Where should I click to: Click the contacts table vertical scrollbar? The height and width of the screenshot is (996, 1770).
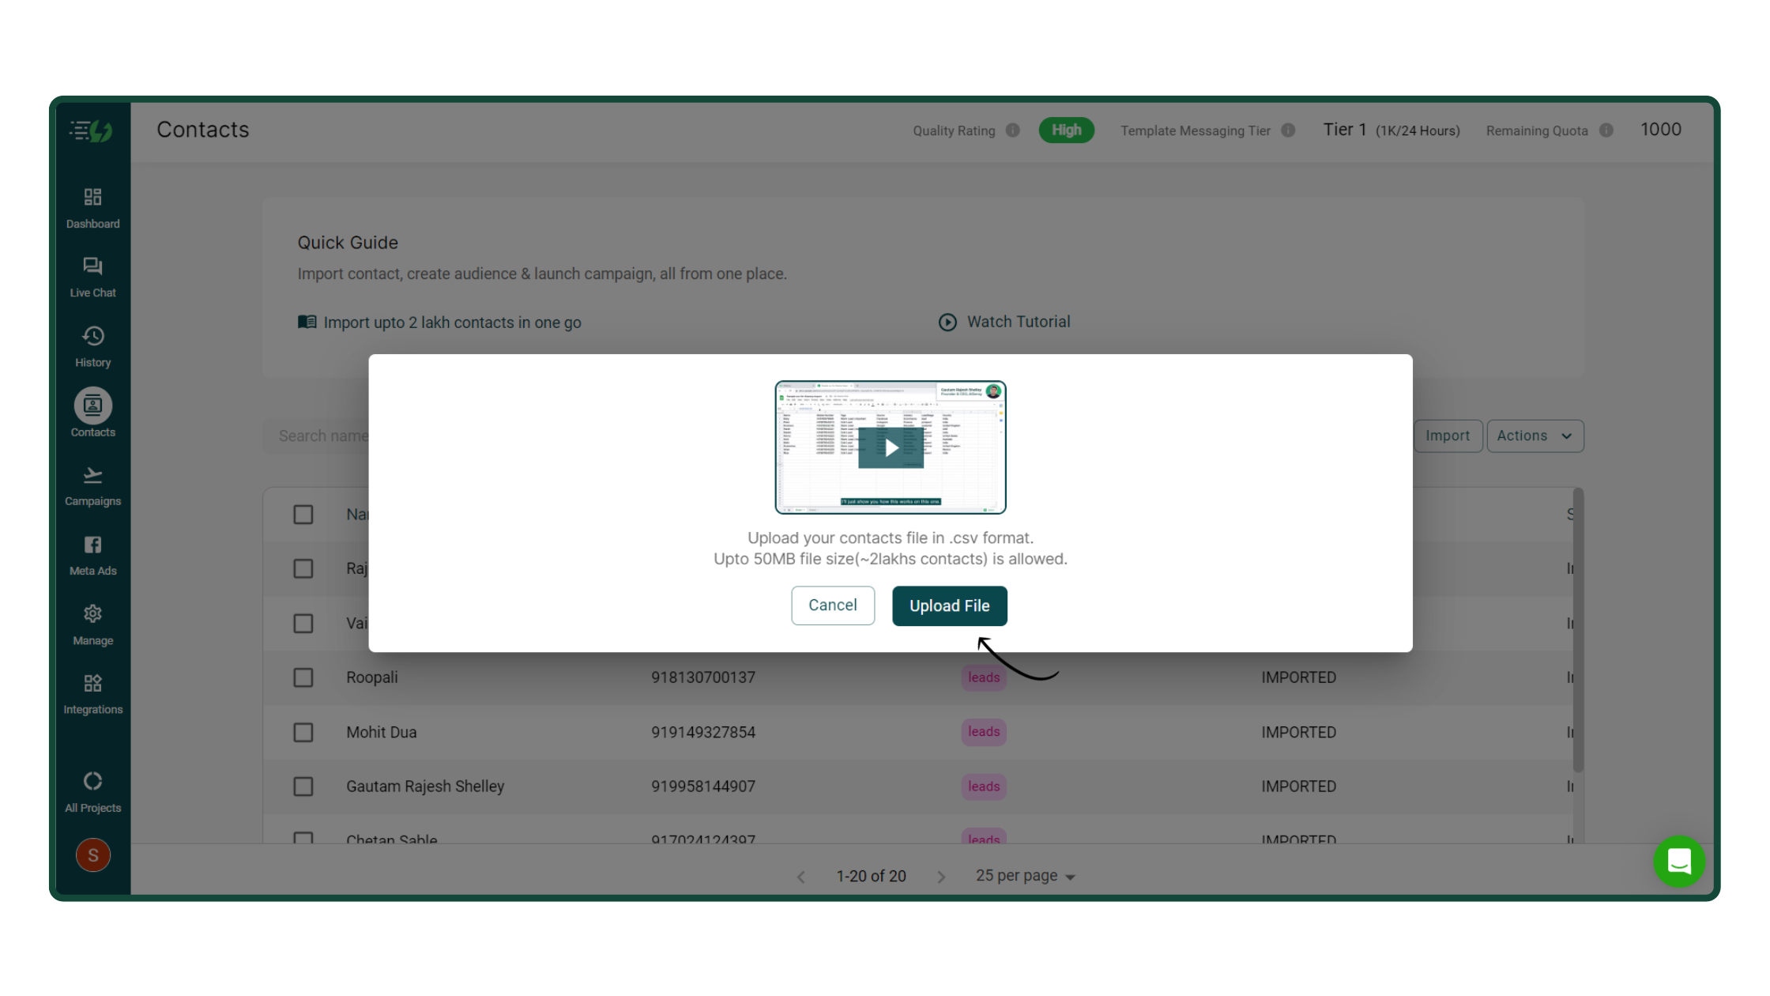(1578, 630)
